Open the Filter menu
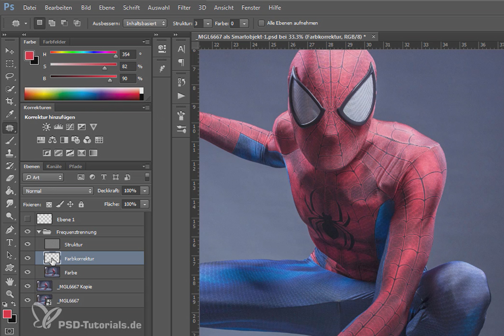This screenshot has width=504, height=336. click(184, 8)
